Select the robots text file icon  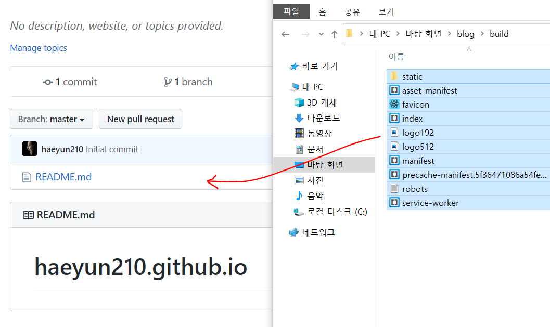coord(394,189)
